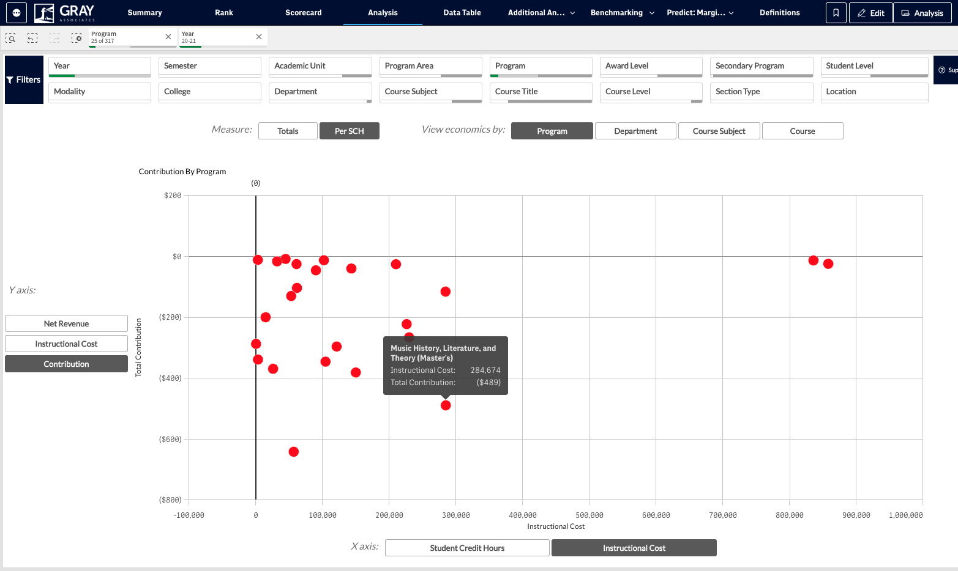The height and width of the screenshot is (571, 958).
Task: Set measure to Totals
Action: click(288, 131)
